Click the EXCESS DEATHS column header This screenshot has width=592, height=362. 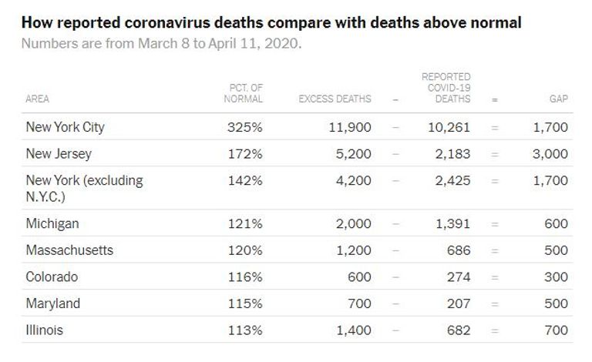pos(335,99)
